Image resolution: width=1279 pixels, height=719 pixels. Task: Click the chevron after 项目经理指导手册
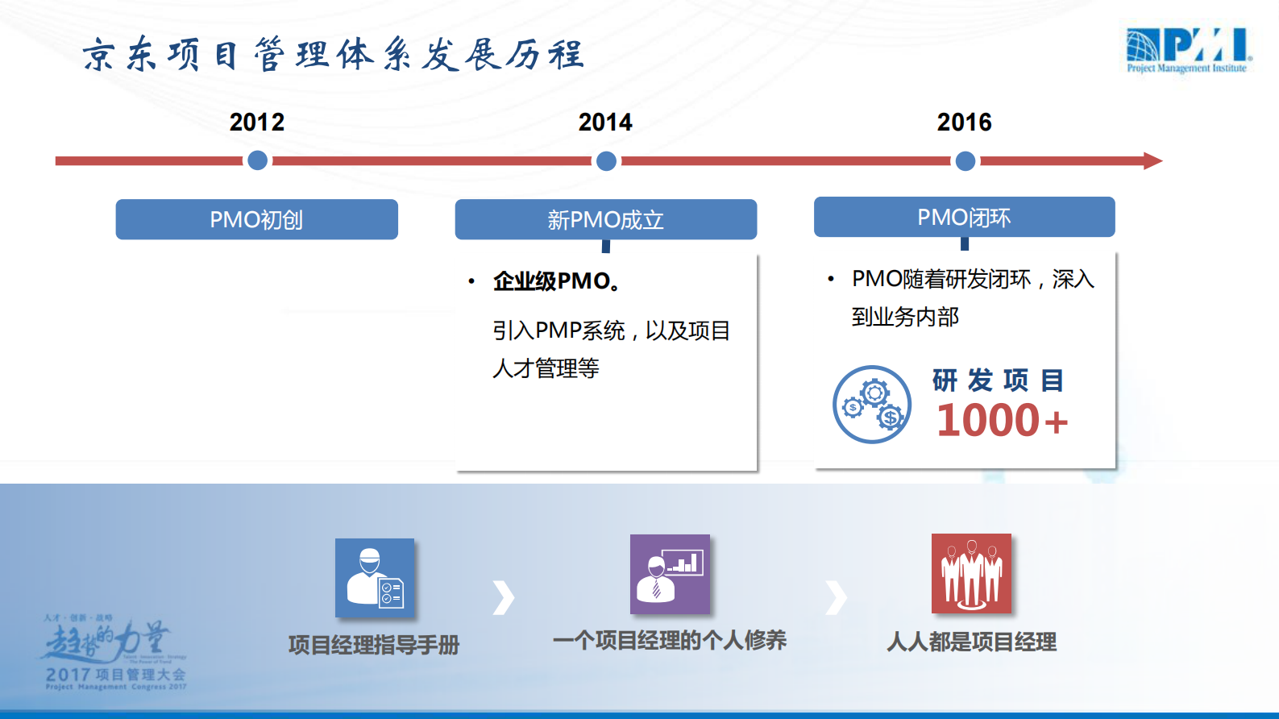(504, 597)
